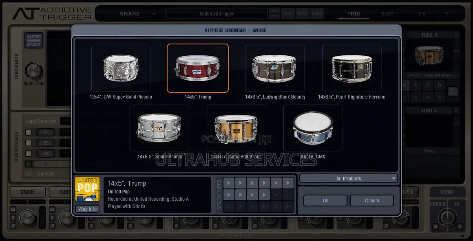Click the Input Gain knob
The width and height of the screenshot is (473, 241).
34,71
